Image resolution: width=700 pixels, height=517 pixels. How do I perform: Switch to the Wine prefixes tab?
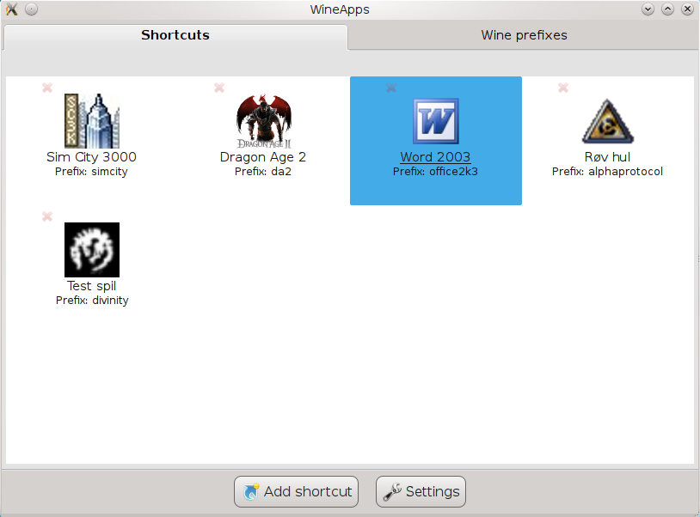pyautogui.click(x=524, y=35)
